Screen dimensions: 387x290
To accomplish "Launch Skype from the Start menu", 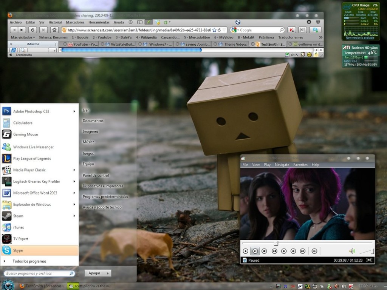I will point(18,250).
